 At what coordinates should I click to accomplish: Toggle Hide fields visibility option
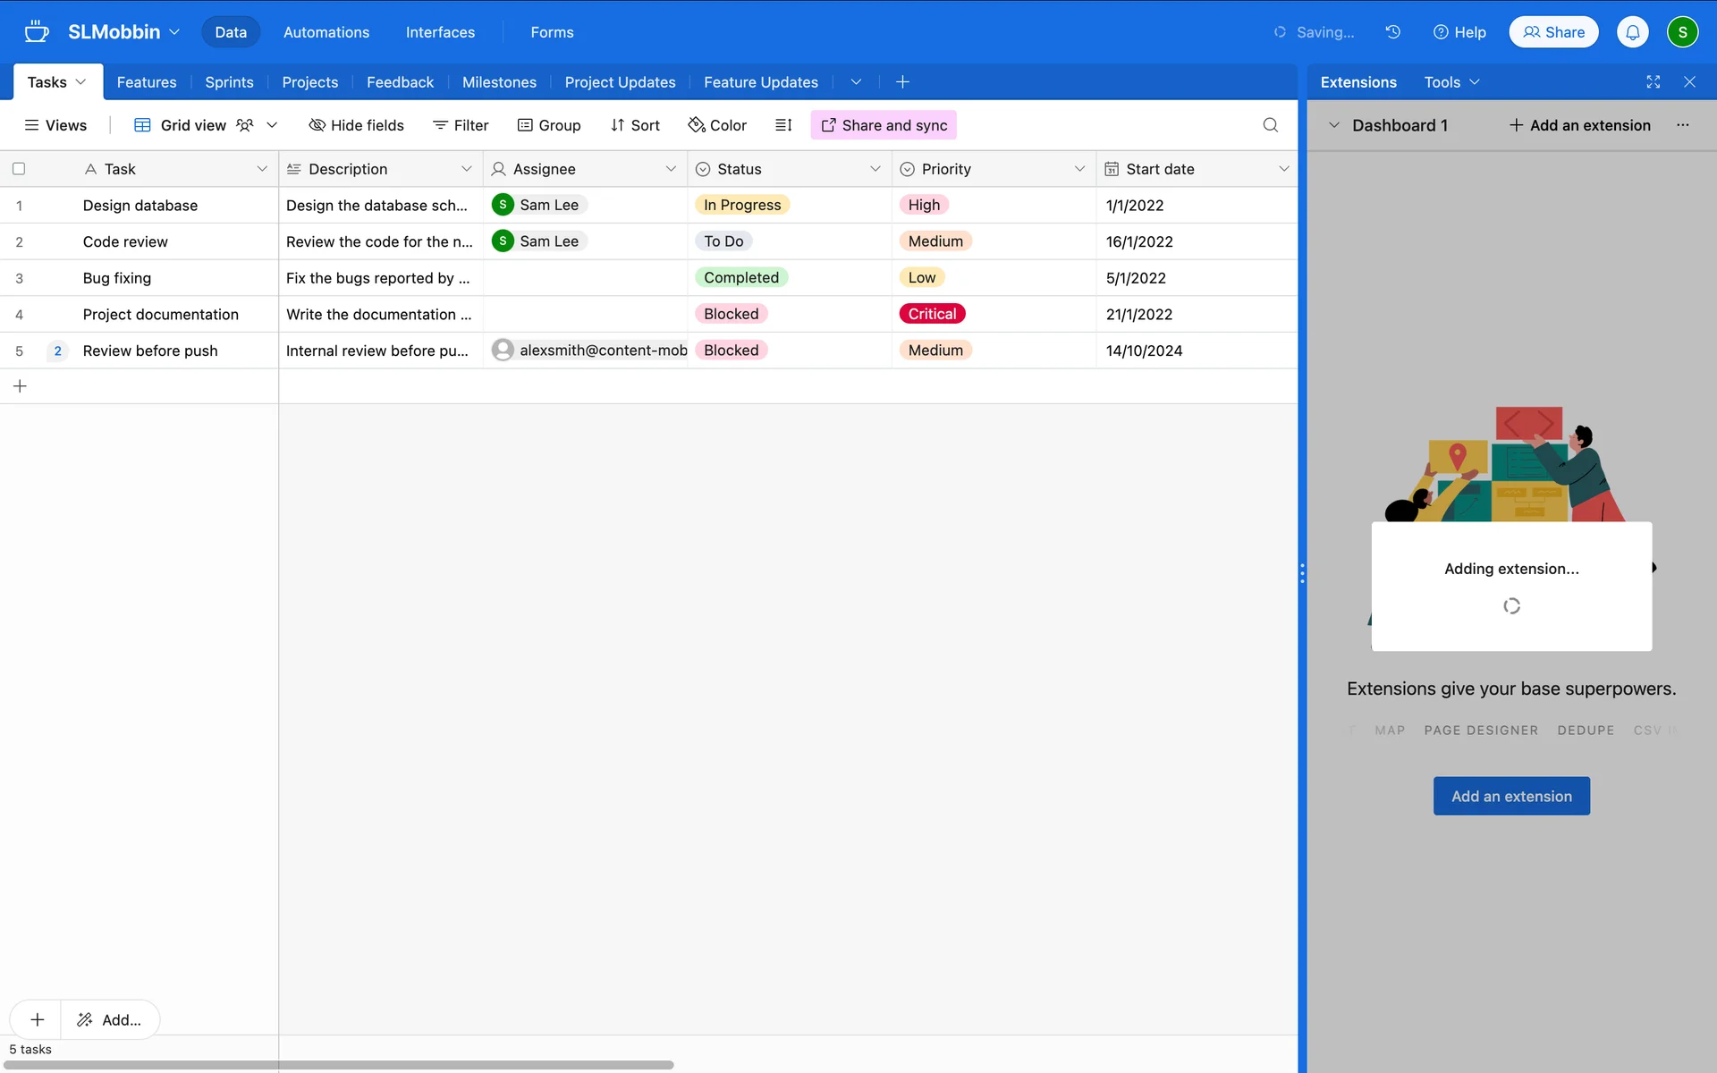[x=356, y=125]
